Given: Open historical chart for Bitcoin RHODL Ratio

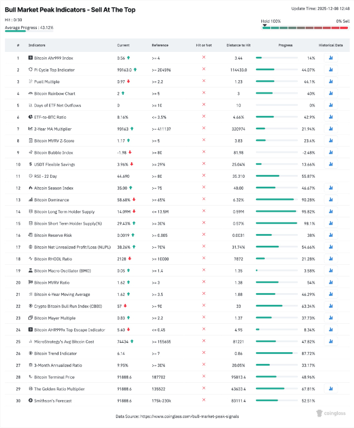Looking at the screenshot, I should (331, 259).
